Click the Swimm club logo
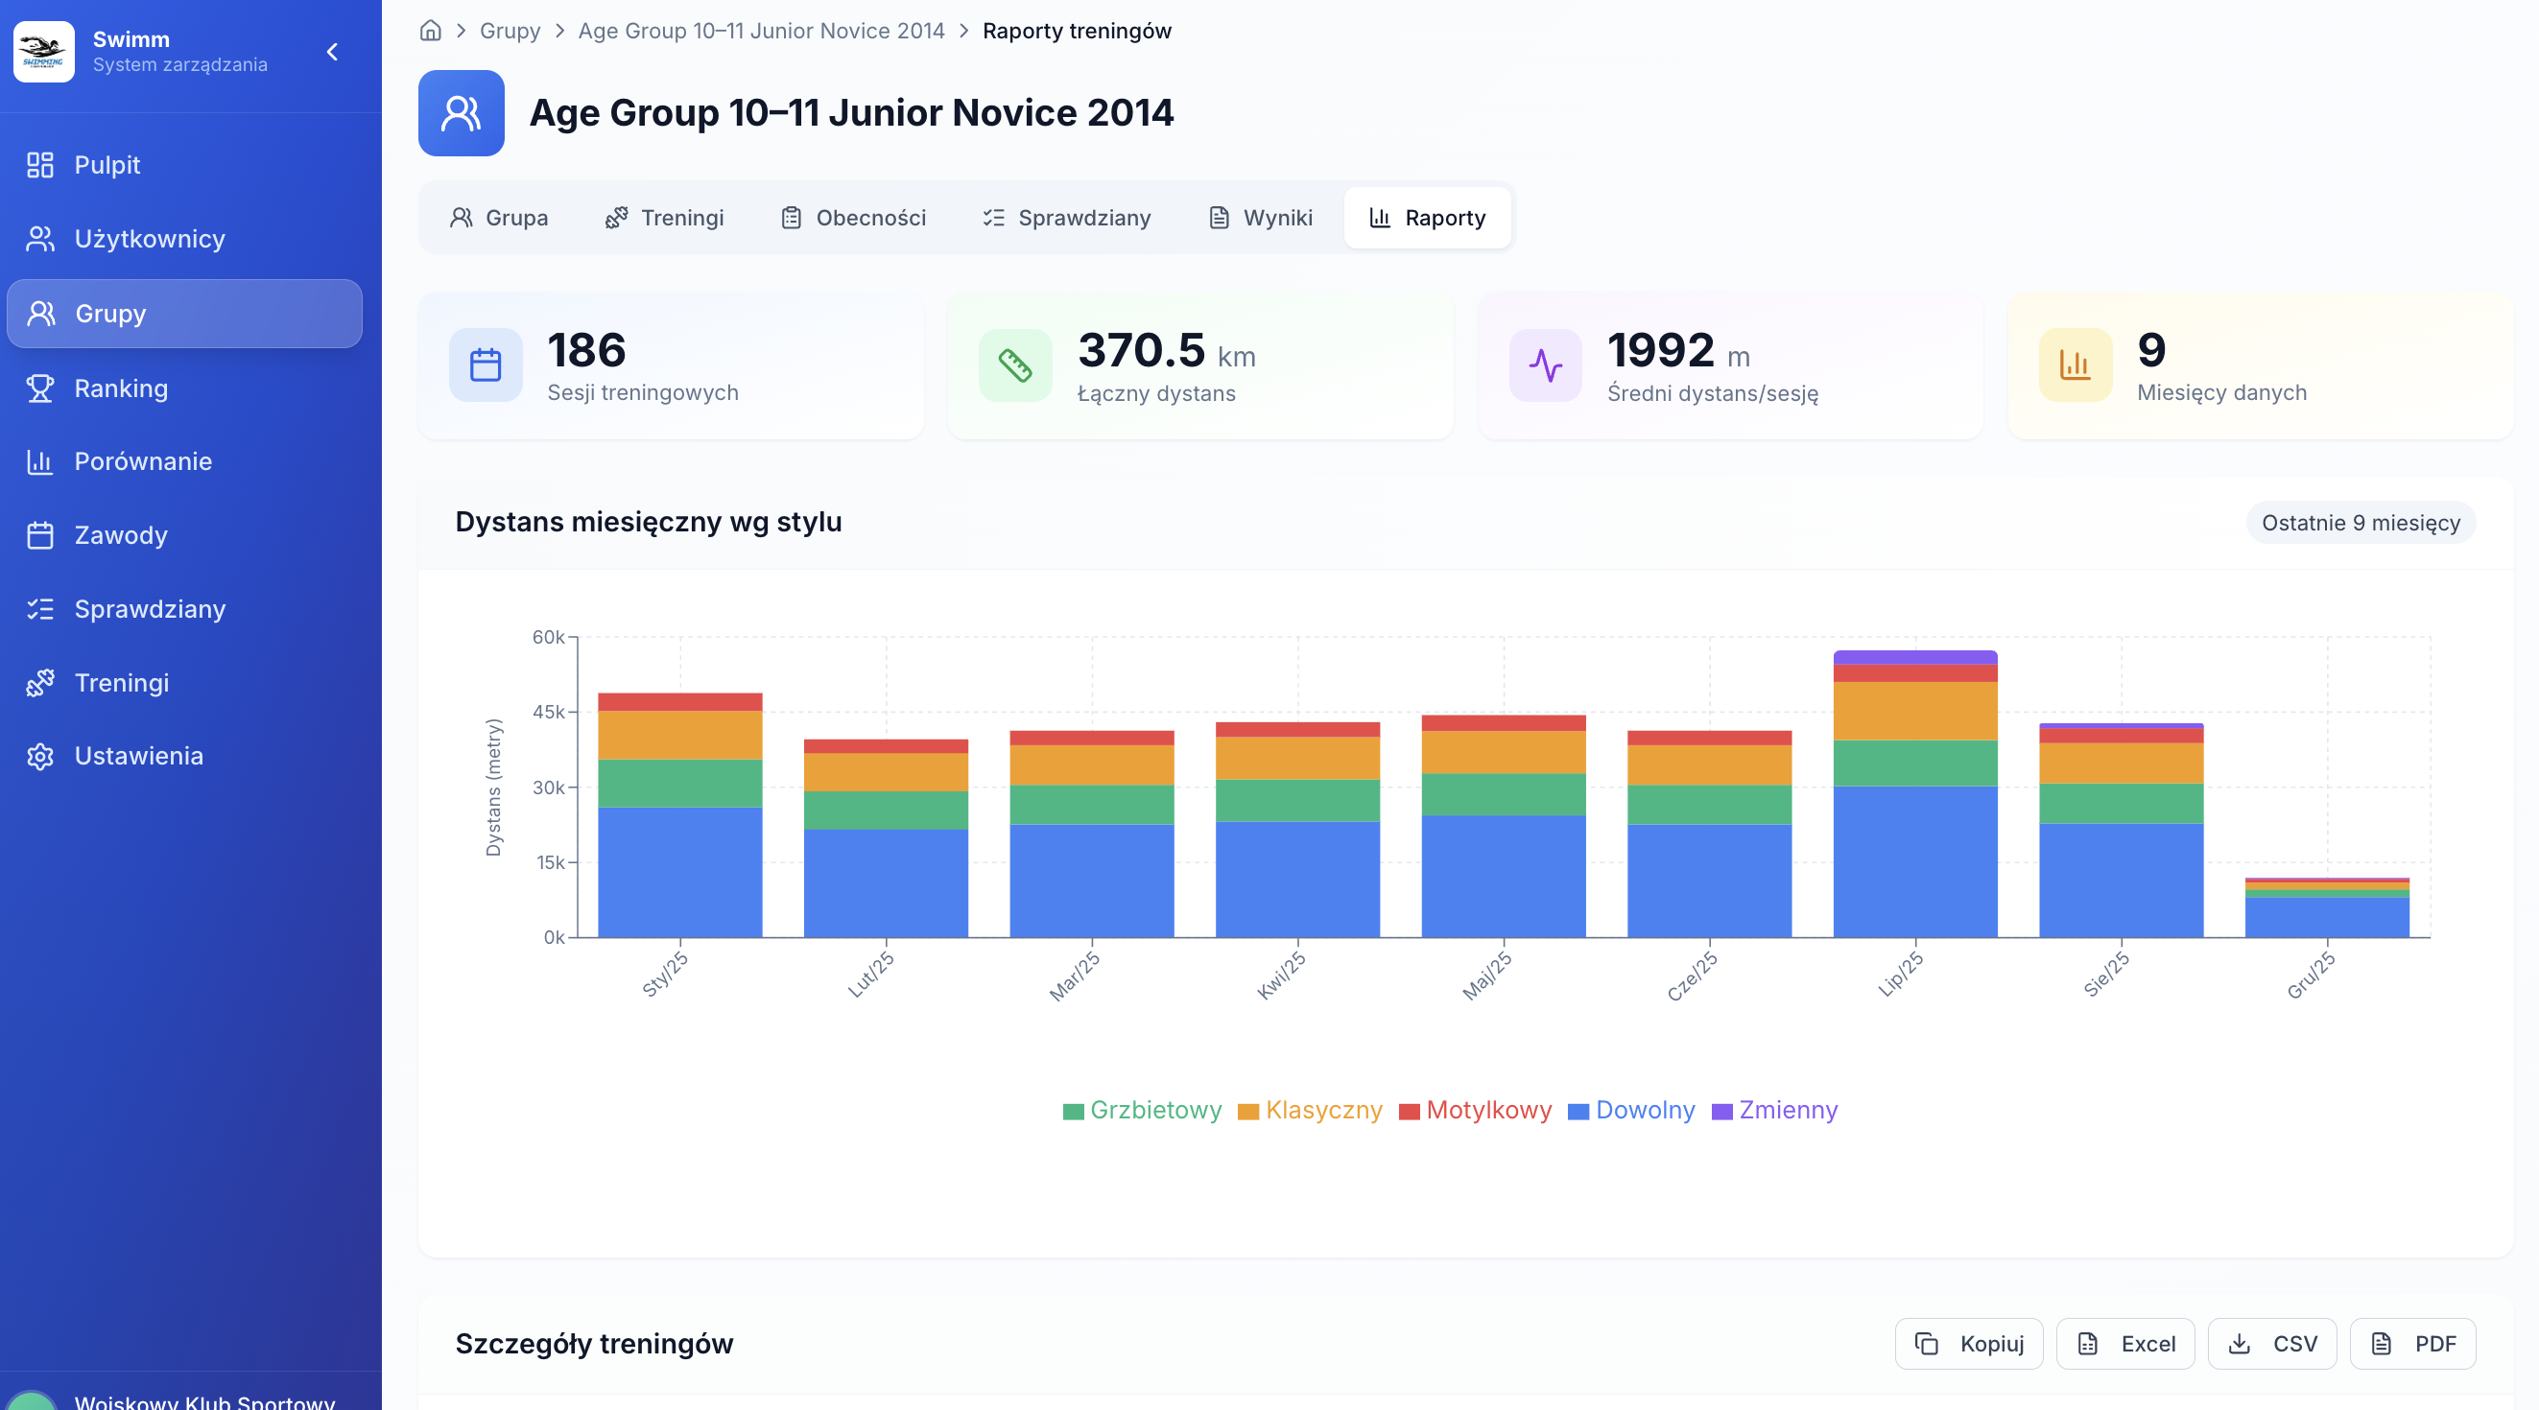 (x=44, y=51)
